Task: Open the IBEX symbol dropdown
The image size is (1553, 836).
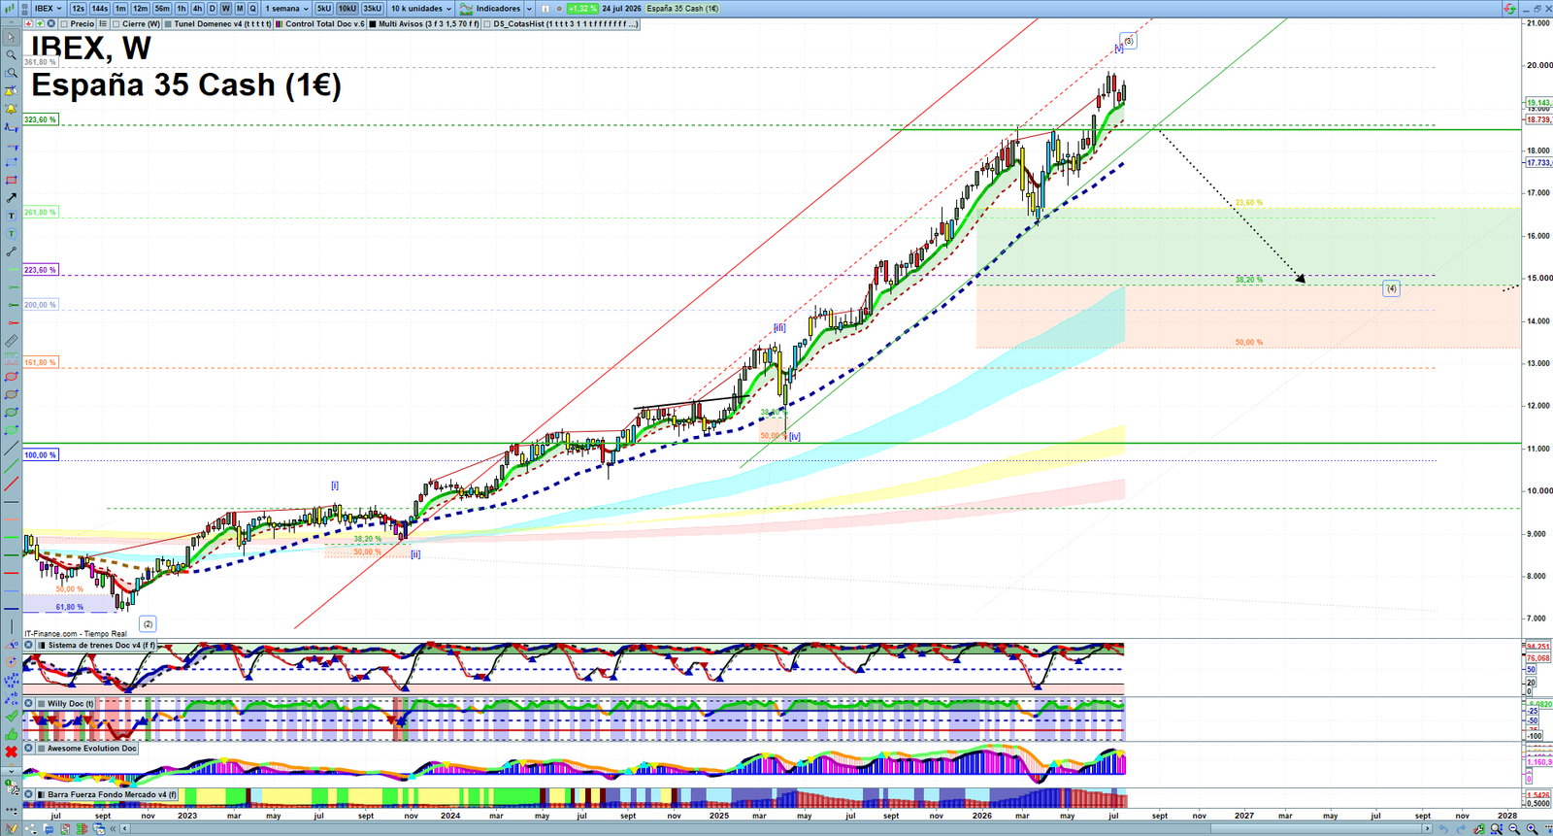Action: coord(48,9)
